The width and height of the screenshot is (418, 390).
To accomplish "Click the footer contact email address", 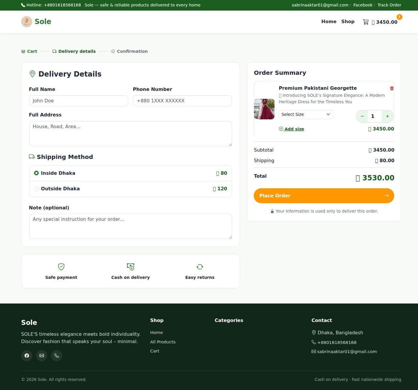I will [347, 351].
